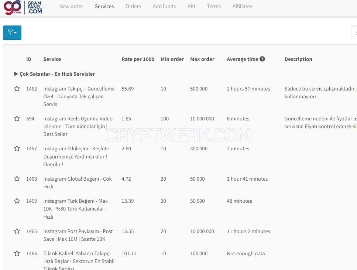
Task: Click the max order 300 000
Action: pyautogui.click(x=199, y=148)
